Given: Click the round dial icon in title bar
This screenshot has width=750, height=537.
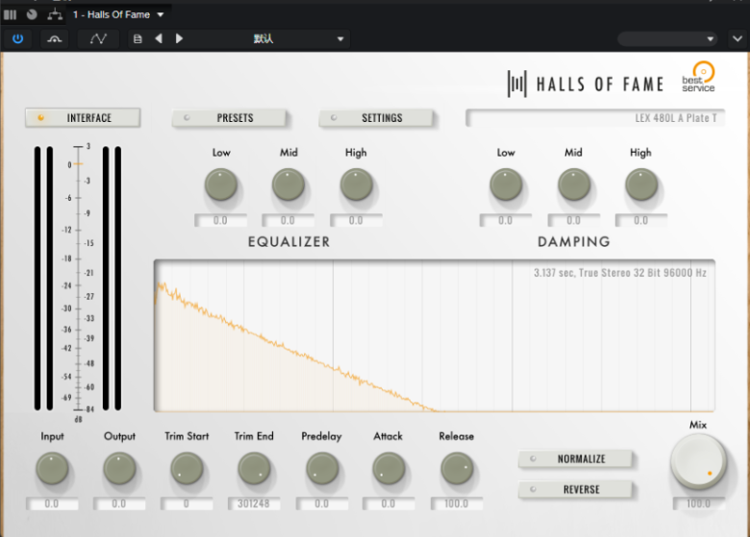Looking at the screenshot, I should (32, 14).
